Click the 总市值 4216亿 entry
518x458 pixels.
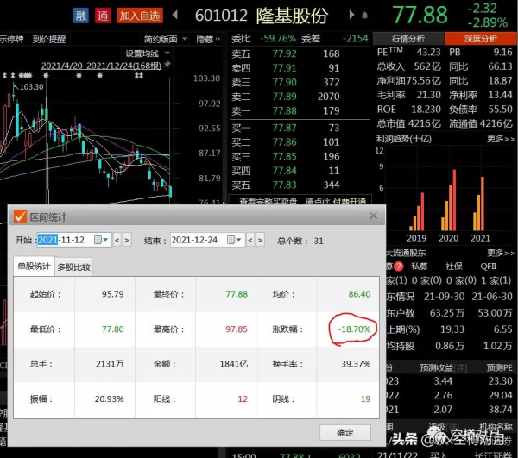click(408, 123)
